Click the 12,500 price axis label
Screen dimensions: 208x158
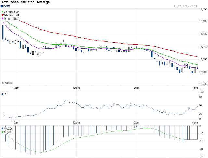tap(203, 21)
